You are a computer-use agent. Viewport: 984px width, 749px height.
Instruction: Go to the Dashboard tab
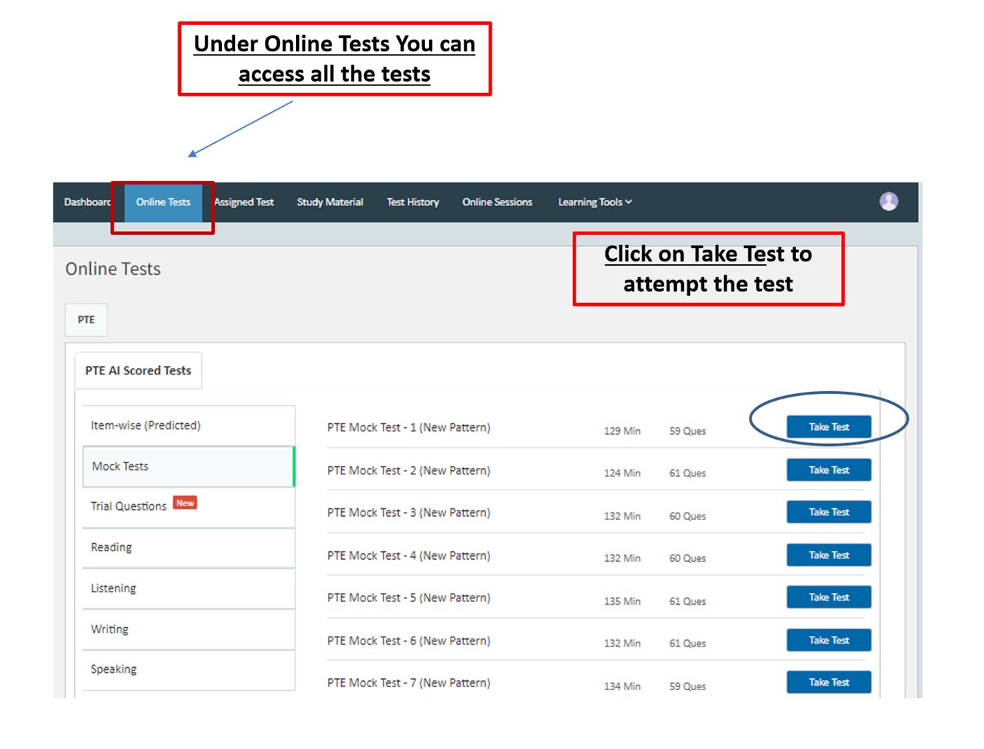point(87,202)
